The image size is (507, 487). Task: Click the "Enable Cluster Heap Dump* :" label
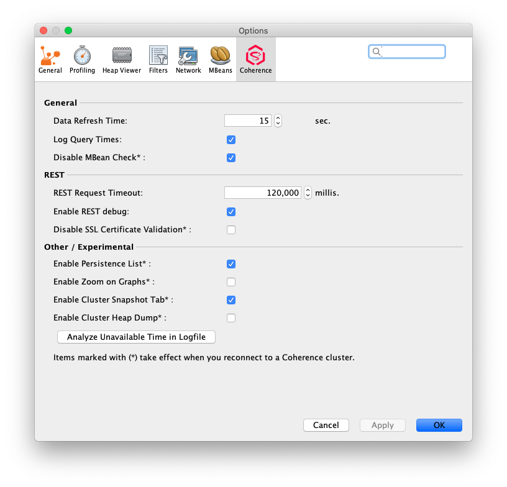coord(110,317)
